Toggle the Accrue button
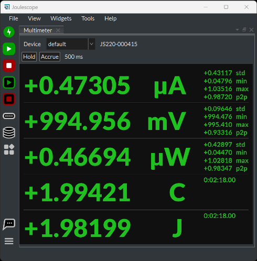The height and width of the screenshot is (261, 257). [x=50, y=57]
